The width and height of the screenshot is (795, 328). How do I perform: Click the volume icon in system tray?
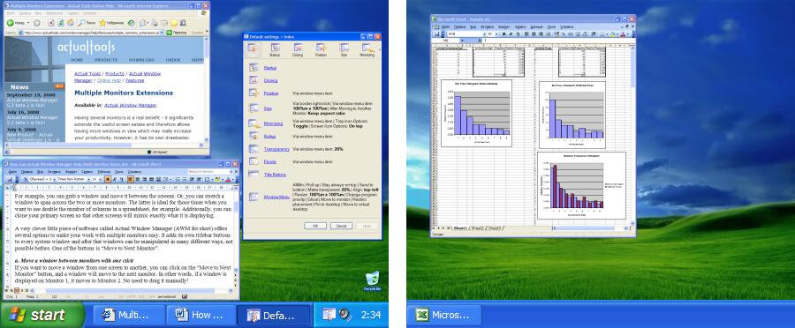click(344, 314)
